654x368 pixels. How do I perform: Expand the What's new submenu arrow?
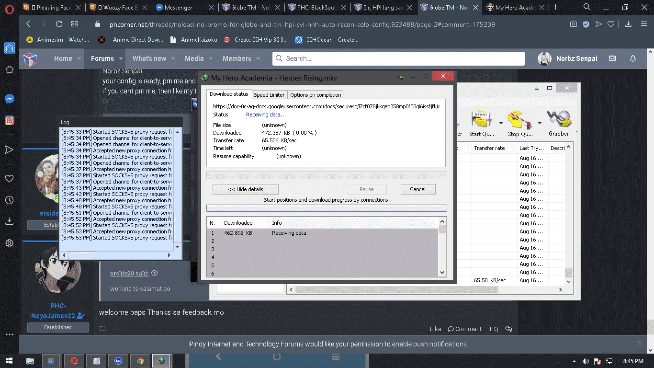coord(173,58)
